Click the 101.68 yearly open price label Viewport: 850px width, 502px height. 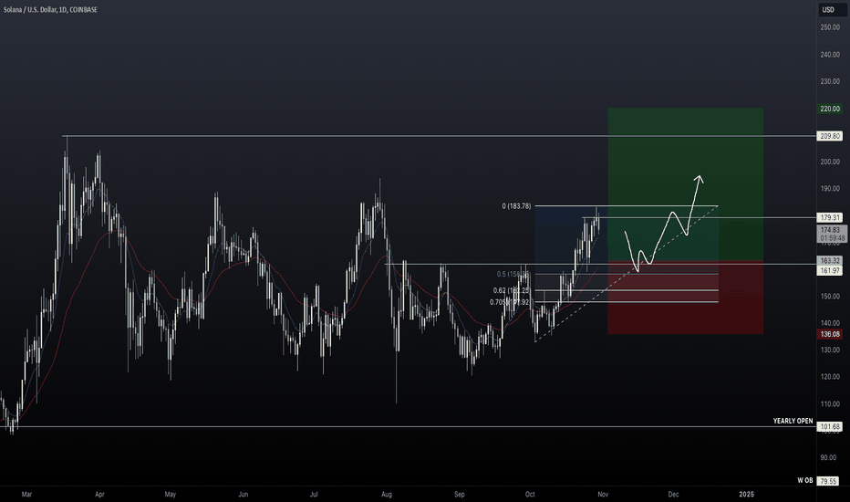pos(830,426)
